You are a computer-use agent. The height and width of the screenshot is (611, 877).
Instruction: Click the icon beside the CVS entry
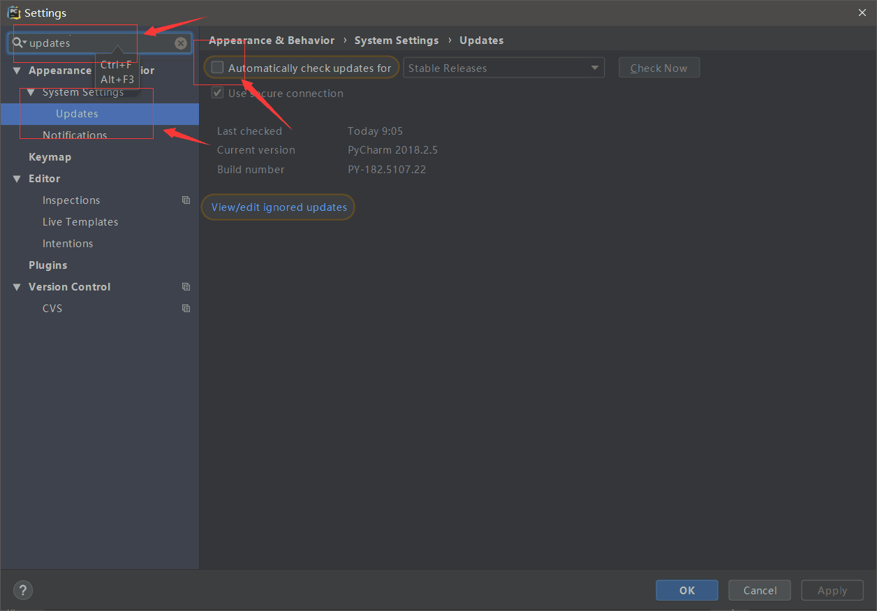pyautogui.click(x=185, y=308)
